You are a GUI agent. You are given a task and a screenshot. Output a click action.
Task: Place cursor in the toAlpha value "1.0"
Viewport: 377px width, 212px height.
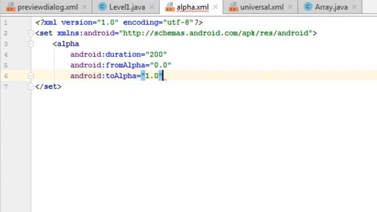point(152,76)
